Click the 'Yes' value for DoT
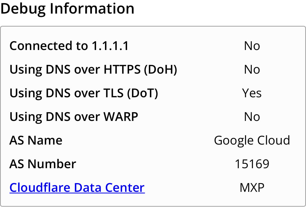 click(x=252, y=93)
